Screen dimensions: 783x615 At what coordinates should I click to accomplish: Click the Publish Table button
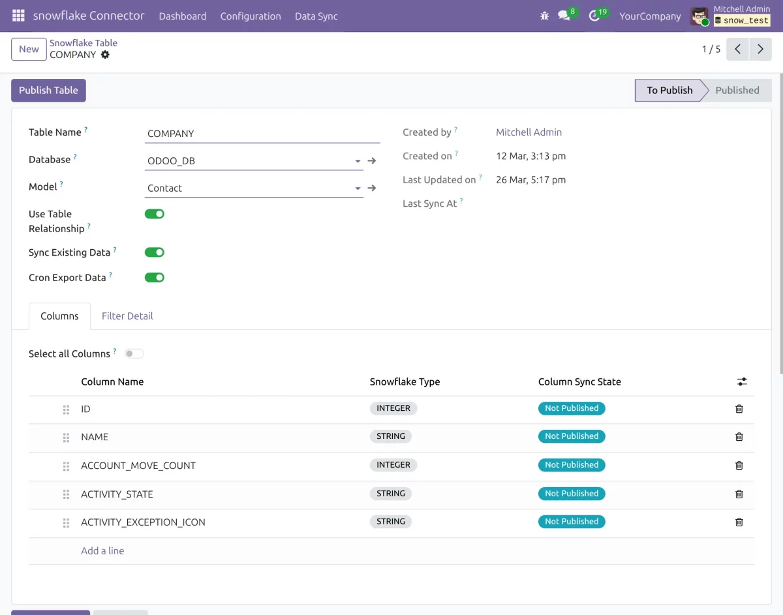click(x=48, y=91)
